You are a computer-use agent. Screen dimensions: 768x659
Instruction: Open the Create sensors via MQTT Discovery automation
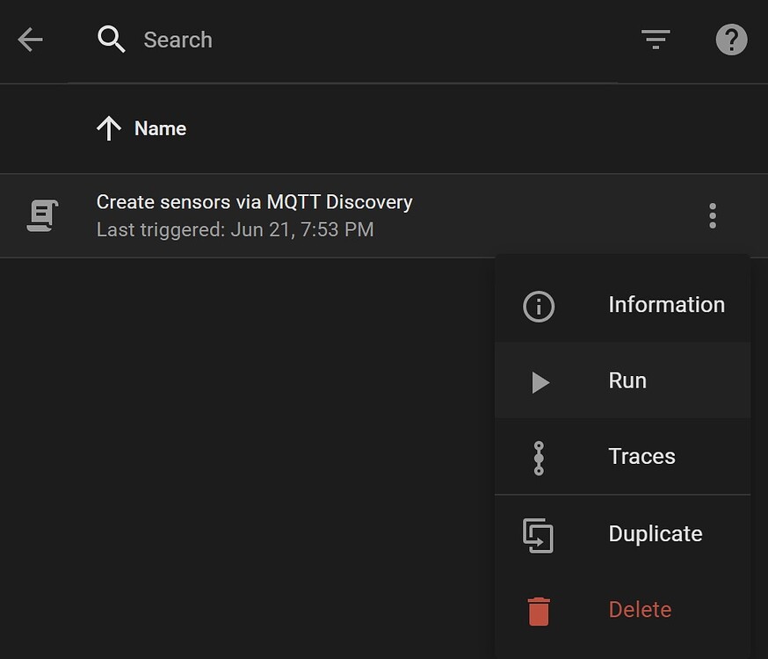click(x=254, y=202)
